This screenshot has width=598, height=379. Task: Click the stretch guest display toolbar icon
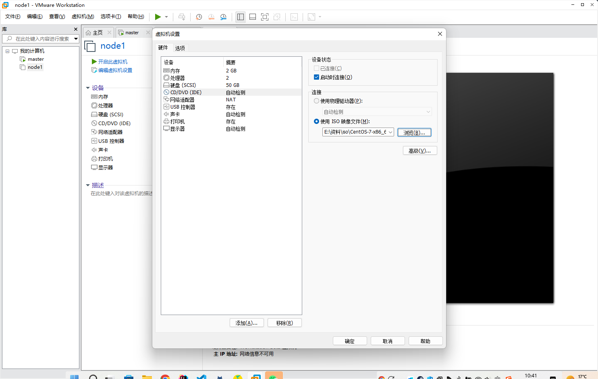click(311, 17)
